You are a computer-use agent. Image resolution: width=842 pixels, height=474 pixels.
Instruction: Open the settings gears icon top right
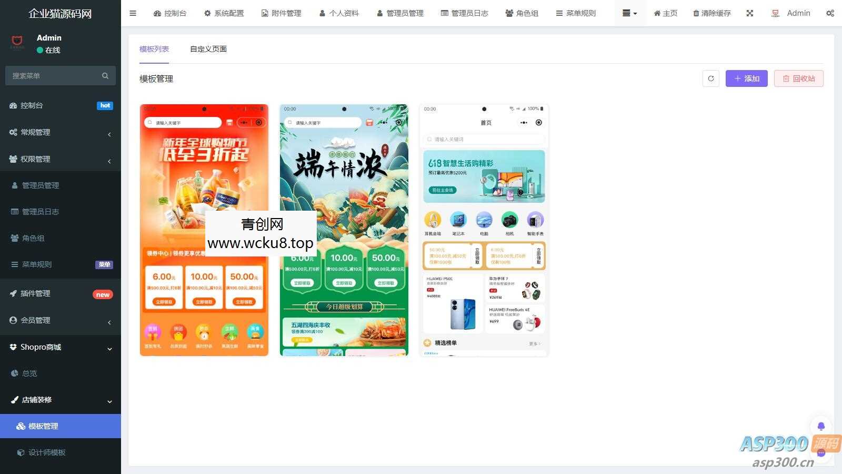(830, 13)
